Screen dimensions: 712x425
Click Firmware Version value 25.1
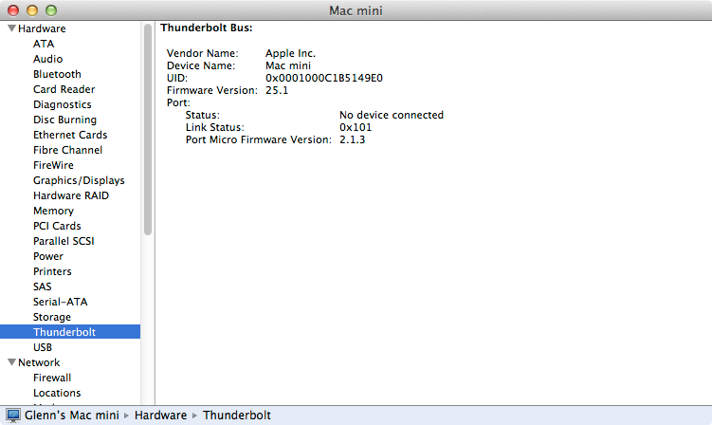click(277, 90)
